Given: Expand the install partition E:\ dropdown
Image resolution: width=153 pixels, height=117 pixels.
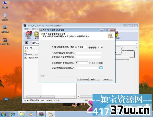Looking at the screenshot, I should pos(87,63).
